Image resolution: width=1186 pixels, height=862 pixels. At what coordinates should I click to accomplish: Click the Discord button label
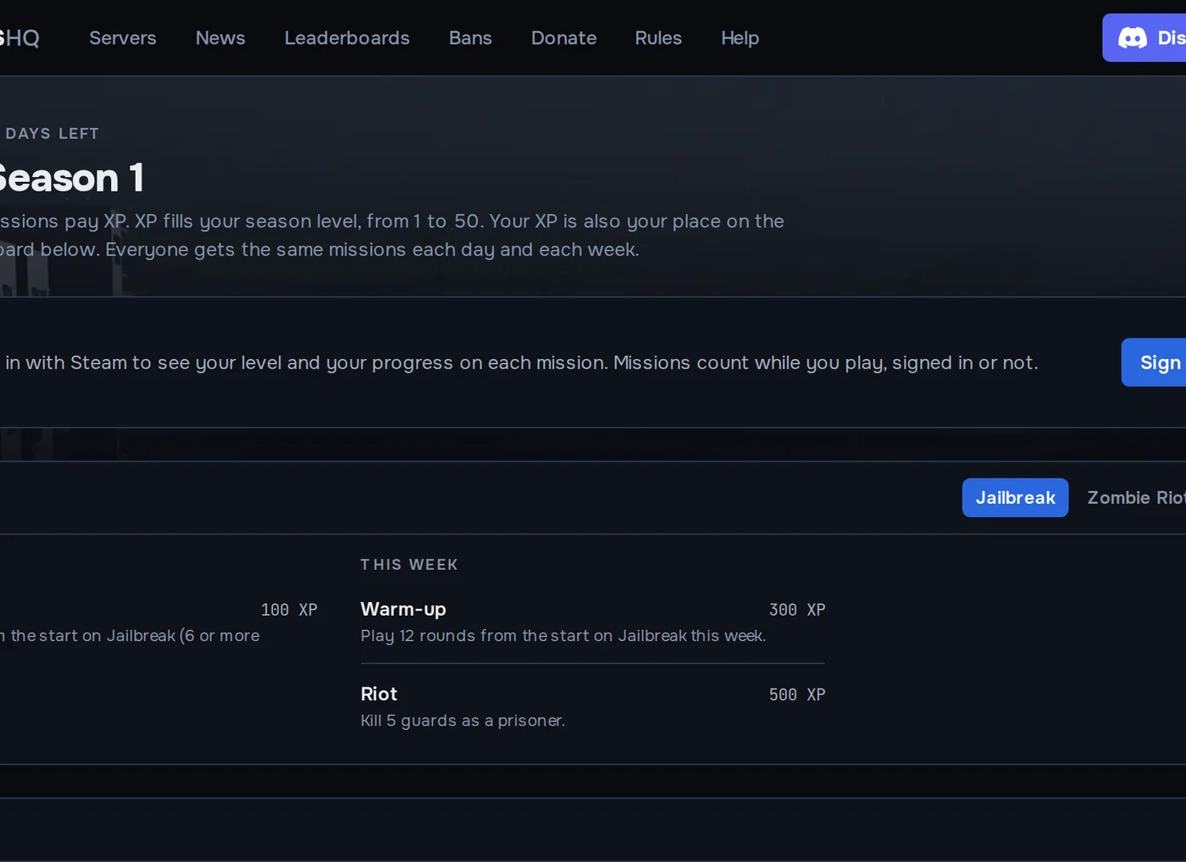coord(1172,38)
